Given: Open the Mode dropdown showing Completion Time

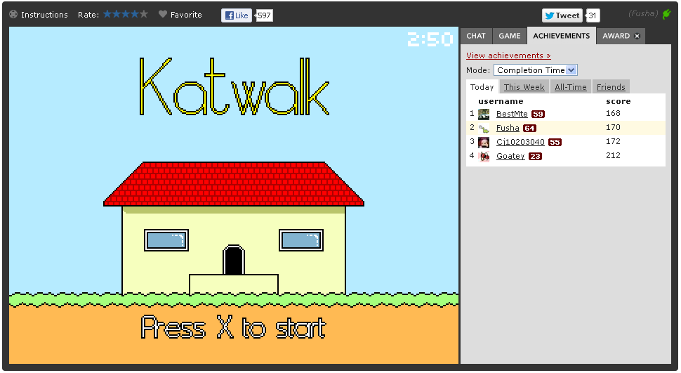Looking at the screenshot, I should 536,70.
